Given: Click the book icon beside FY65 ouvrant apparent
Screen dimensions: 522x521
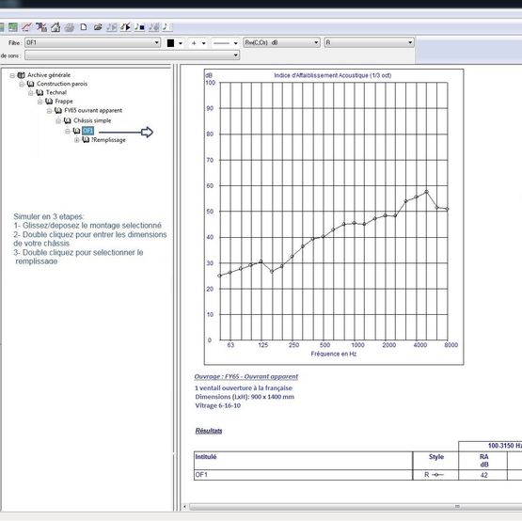Looking at the screenshot, I should pos(58,110).
